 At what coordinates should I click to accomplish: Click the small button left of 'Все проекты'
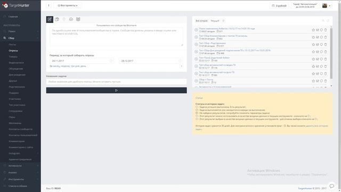point(48,5)
